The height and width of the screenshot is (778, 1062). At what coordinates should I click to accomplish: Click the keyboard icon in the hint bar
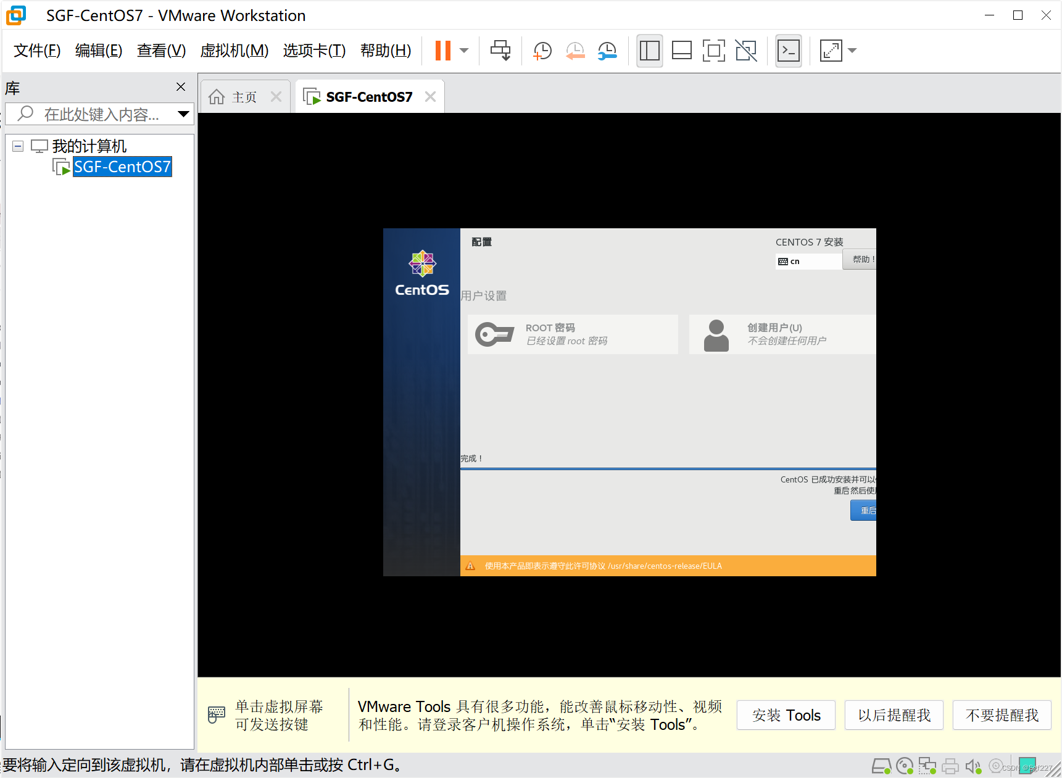pos(217,715)
